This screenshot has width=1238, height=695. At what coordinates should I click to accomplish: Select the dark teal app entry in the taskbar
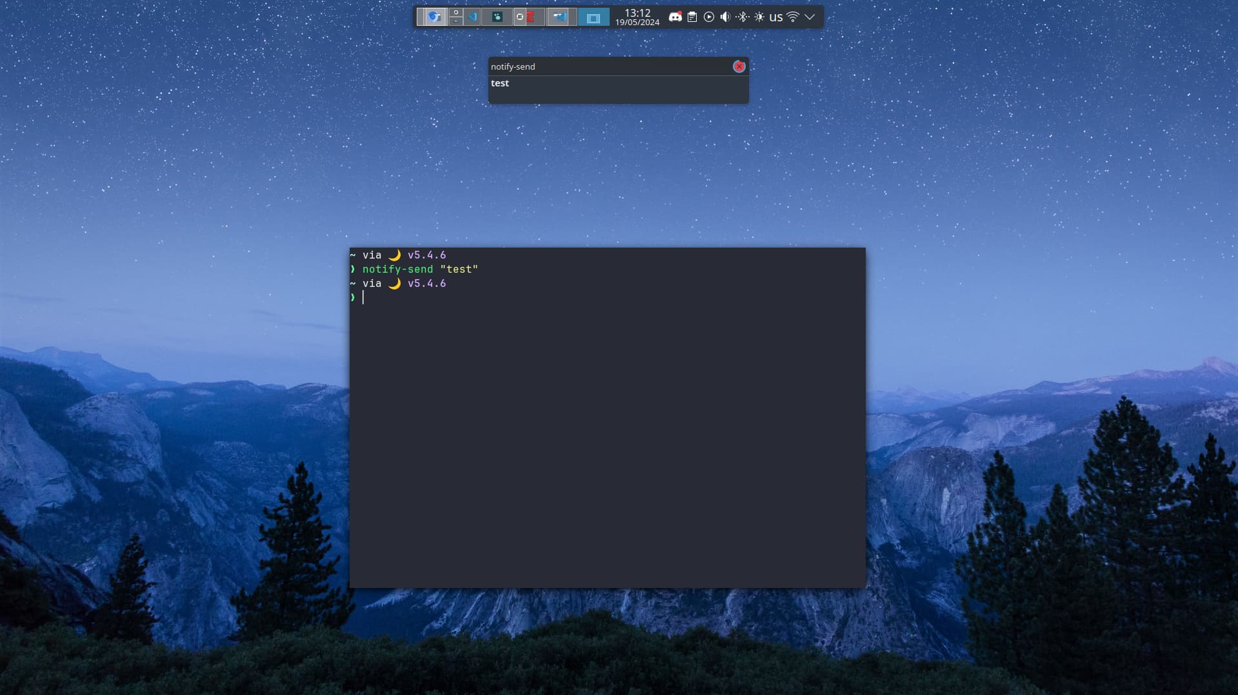[x=497, y=17]
